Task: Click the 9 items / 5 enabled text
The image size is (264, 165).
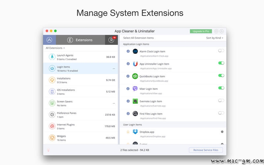Action: coord(67,59)
